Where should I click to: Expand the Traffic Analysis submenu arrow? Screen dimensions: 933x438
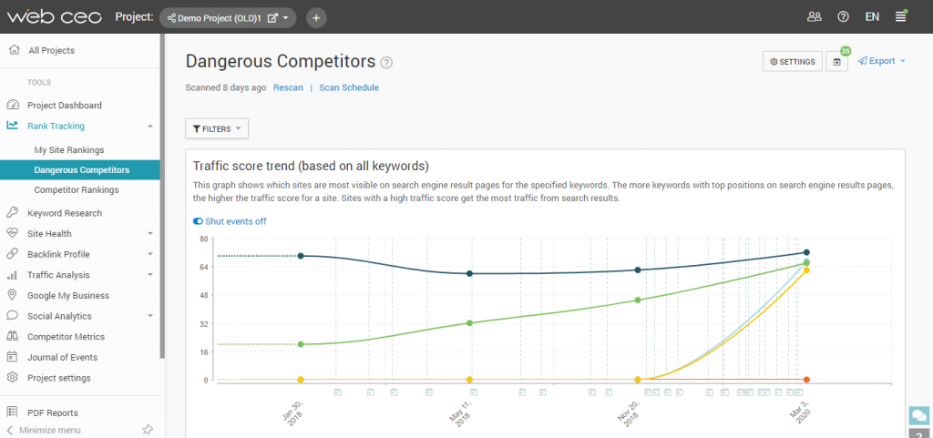click(x=150, y=275)
